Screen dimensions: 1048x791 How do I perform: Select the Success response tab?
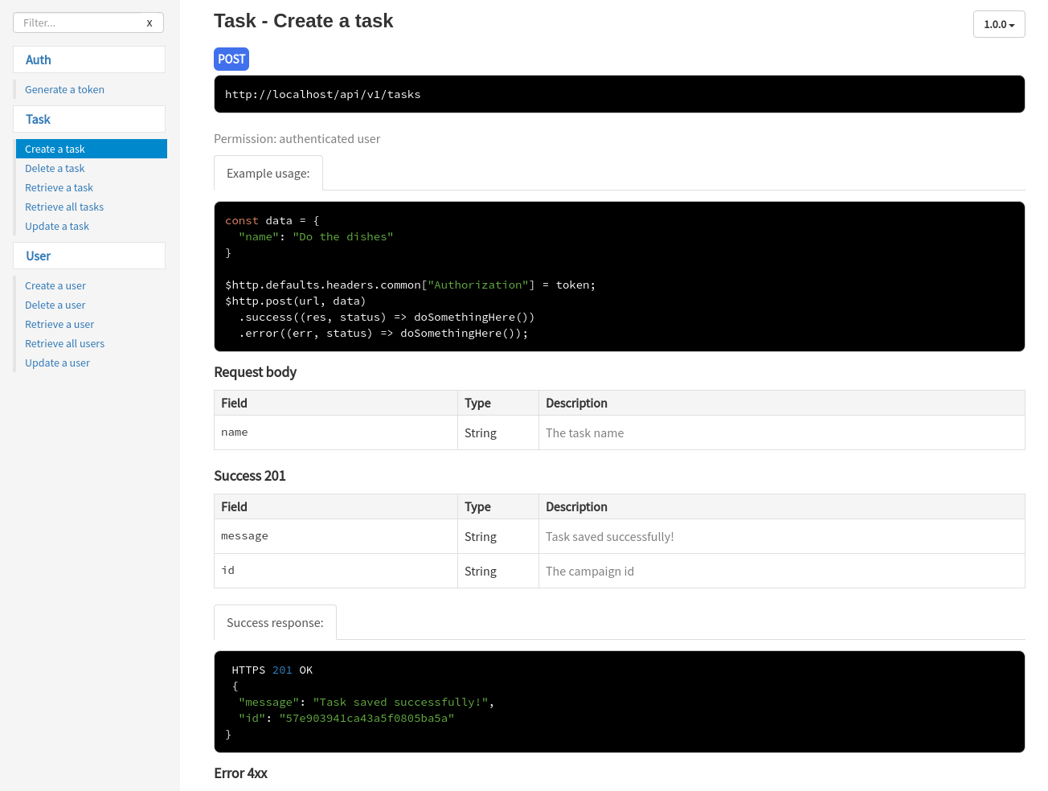click(x=275, y=622)
